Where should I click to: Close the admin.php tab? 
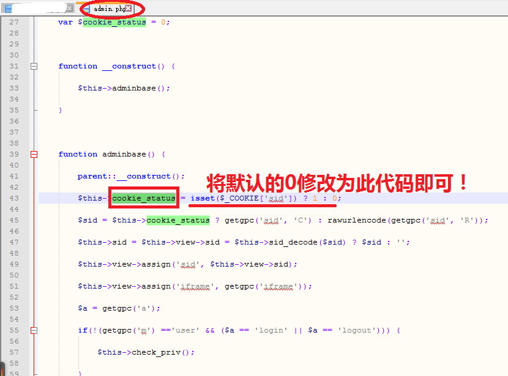(x=128, y=9)
